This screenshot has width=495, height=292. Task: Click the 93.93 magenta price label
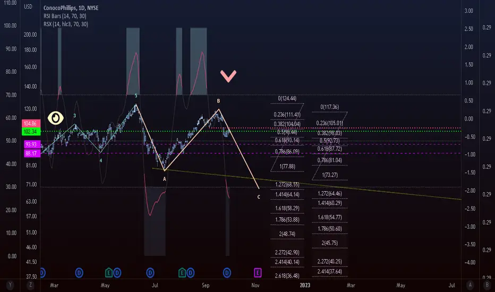coord(33,144)
